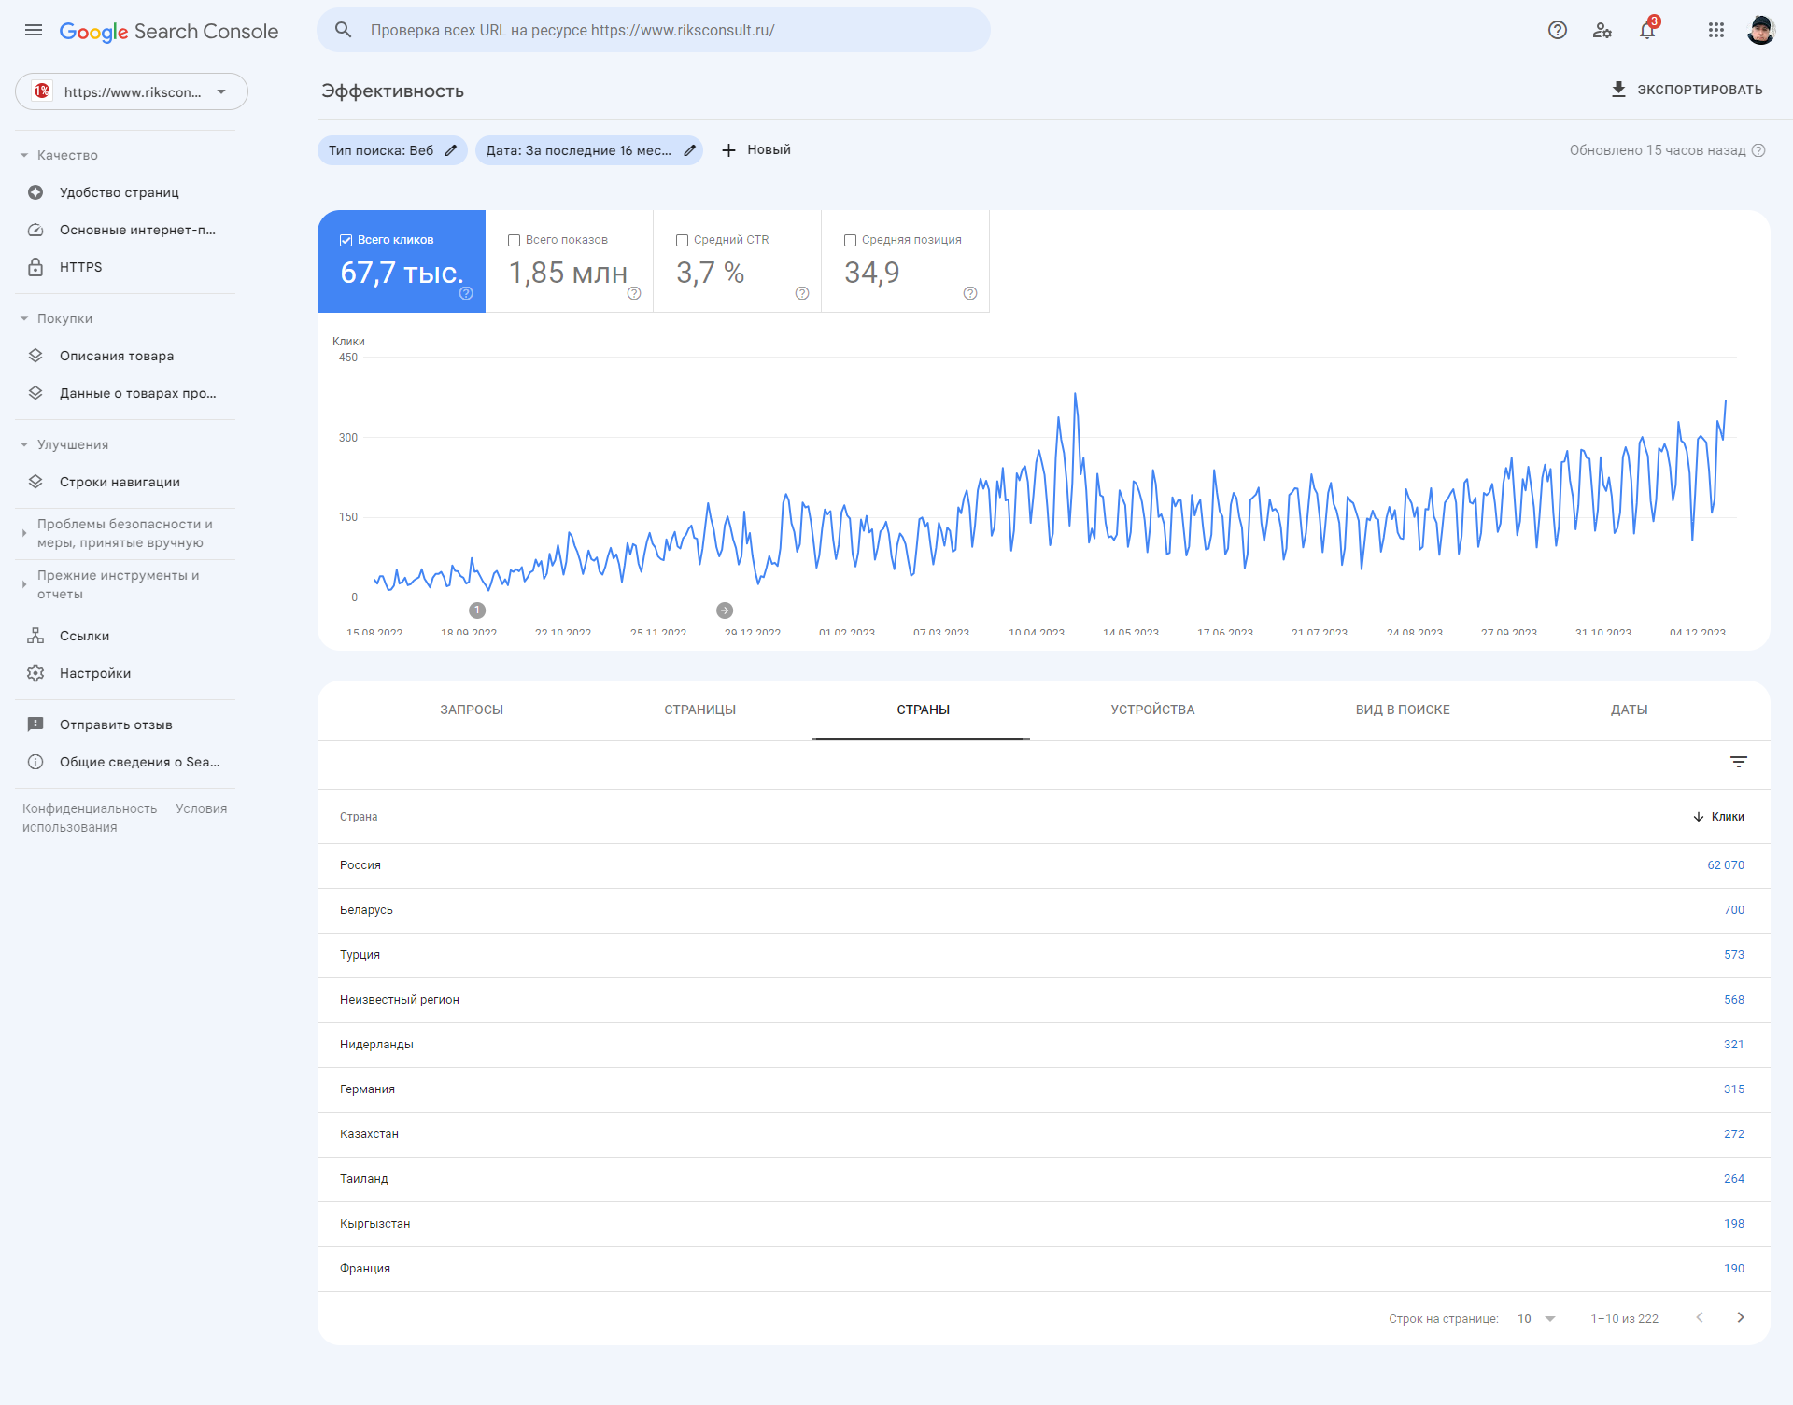This screenshot has width=1793, height=1405.
Task: Click chart annotation marker numbered 1
Action: [x=477, y=611]
